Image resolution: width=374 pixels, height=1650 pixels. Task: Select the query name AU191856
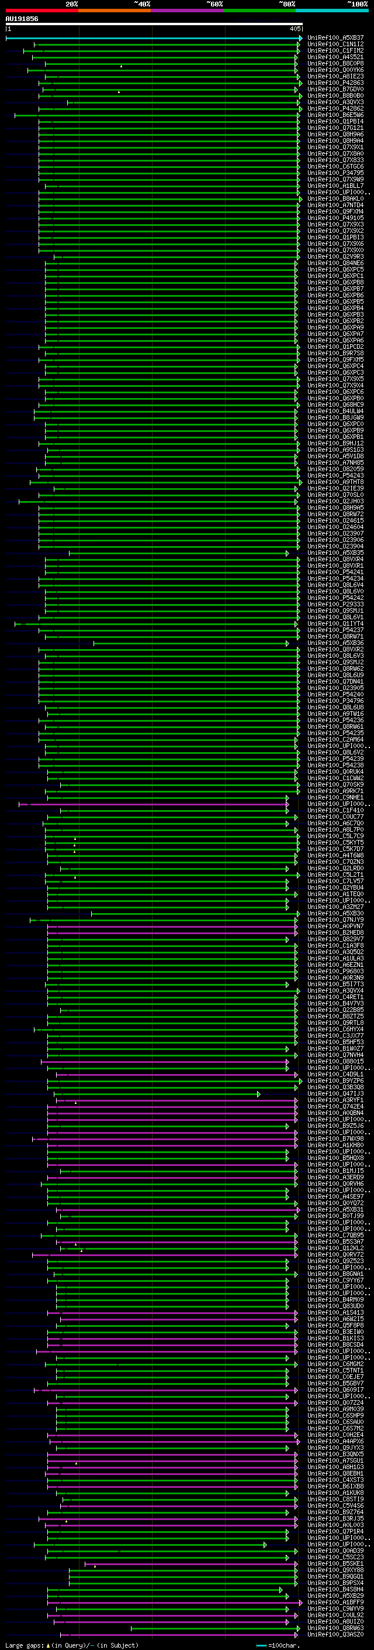click(22, 19)
